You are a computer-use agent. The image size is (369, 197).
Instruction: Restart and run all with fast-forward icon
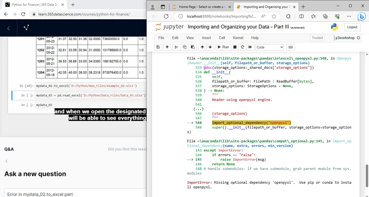point(250,47)
